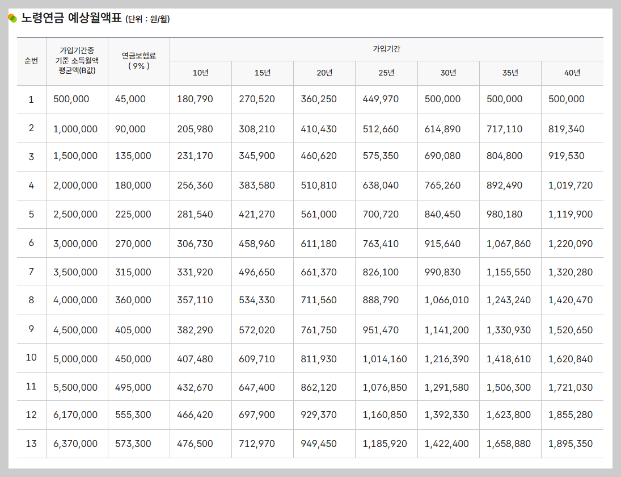This screenshot has width=621, height=477.
Task: Click the 35년 column header
Action: pos(510,73)
